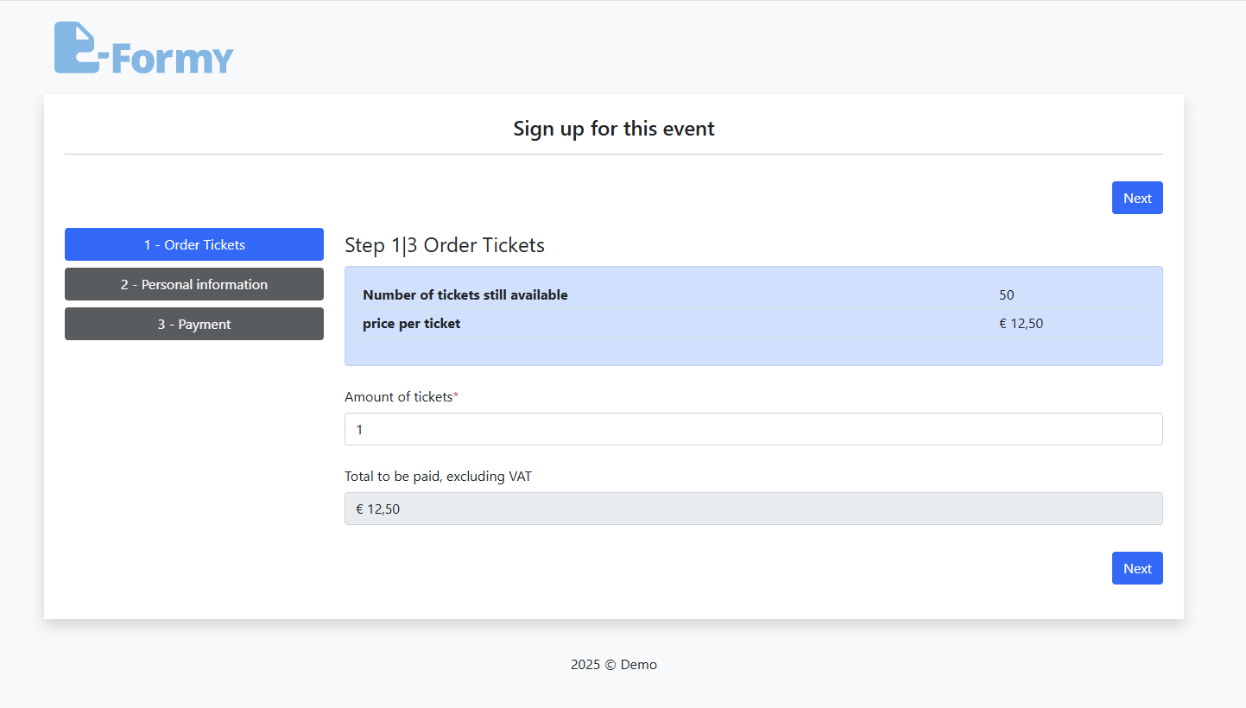
Task: Open the 2 - Personal information step
Action: click(x=194, y=284)
